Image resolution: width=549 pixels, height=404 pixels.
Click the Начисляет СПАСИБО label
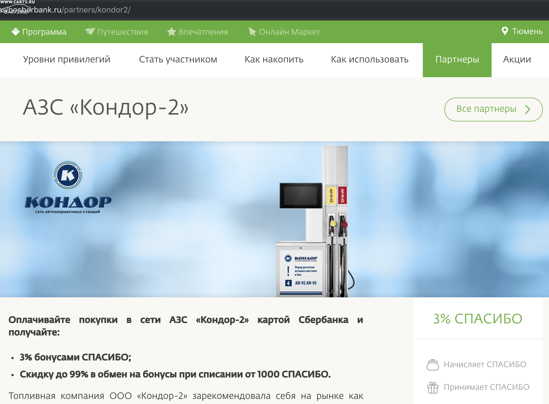point(485,364)
